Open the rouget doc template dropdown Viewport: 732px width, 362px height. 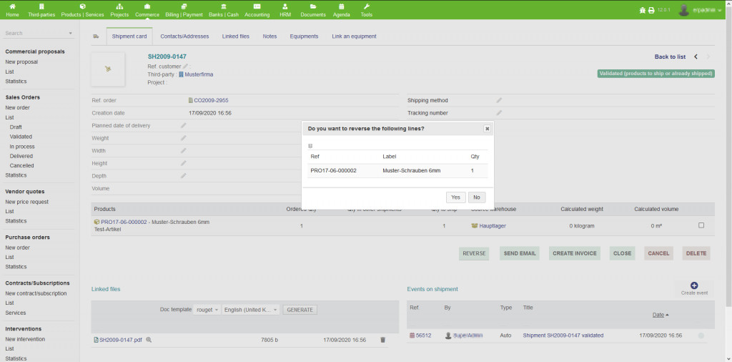pos(207,310)
